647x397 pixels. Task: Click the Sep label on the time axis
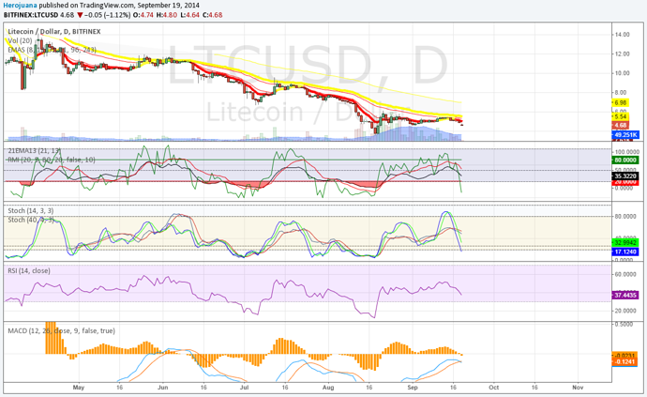click(x=413, y=388)
